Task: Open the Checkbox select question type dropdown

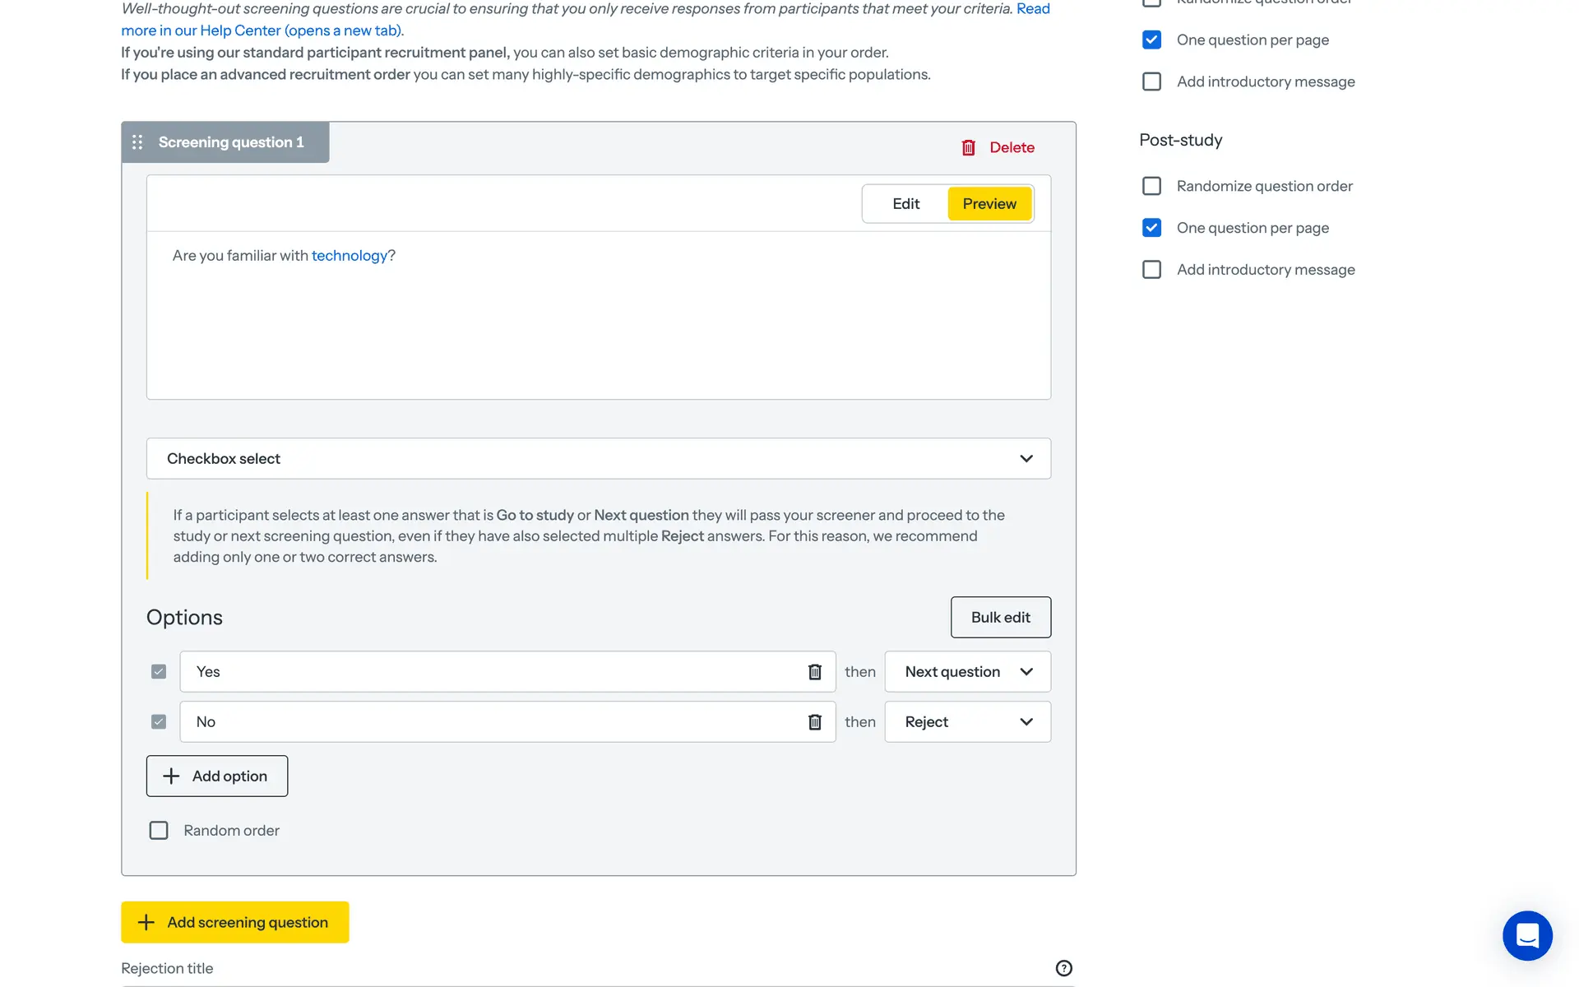Action: tap(598, 459)
